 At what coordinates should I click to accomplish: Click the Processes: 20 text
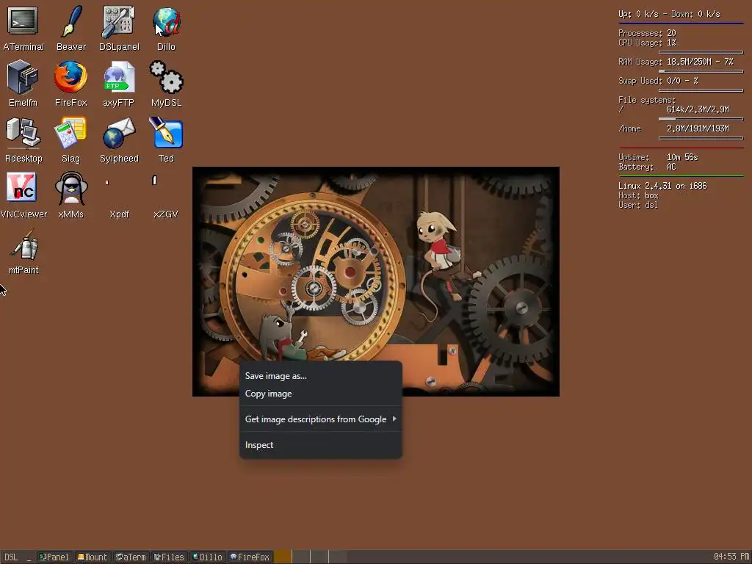pyautogui.click(x=647, y=33)
